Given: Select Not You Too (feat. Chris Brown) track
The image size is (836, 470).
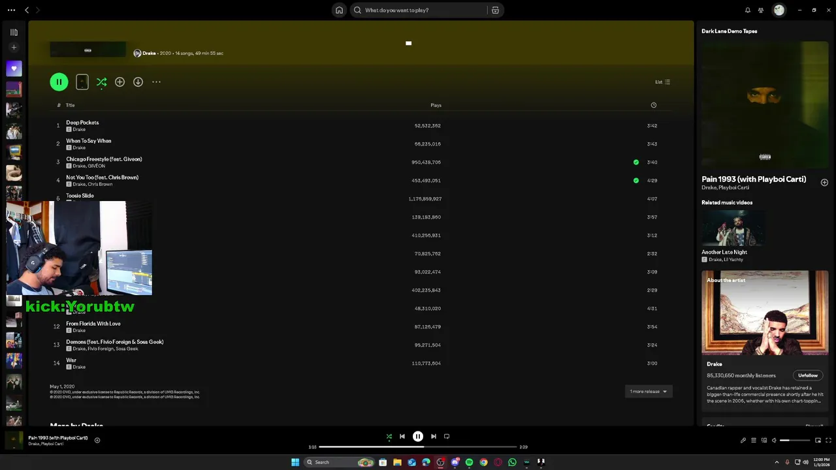Looking at the screenshot, I should (x=361, y=180).
